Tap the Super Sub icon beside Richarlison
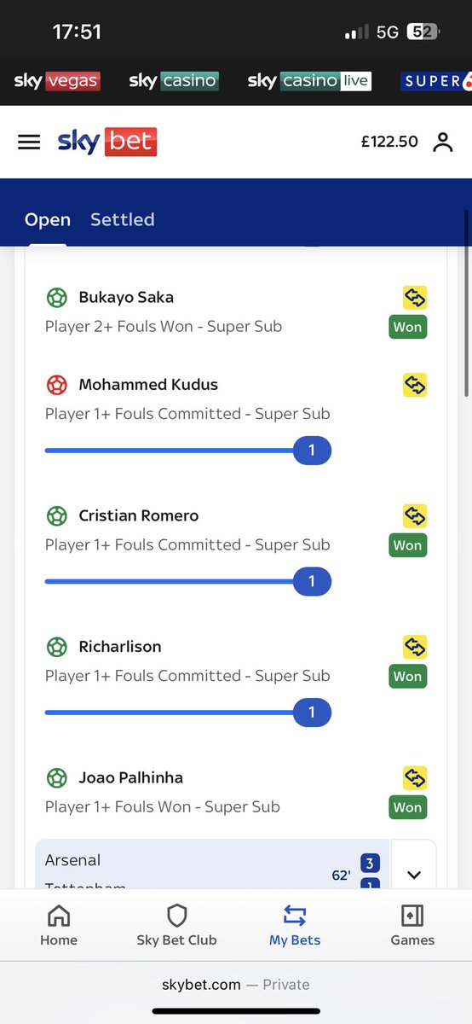 click(415, 646)
